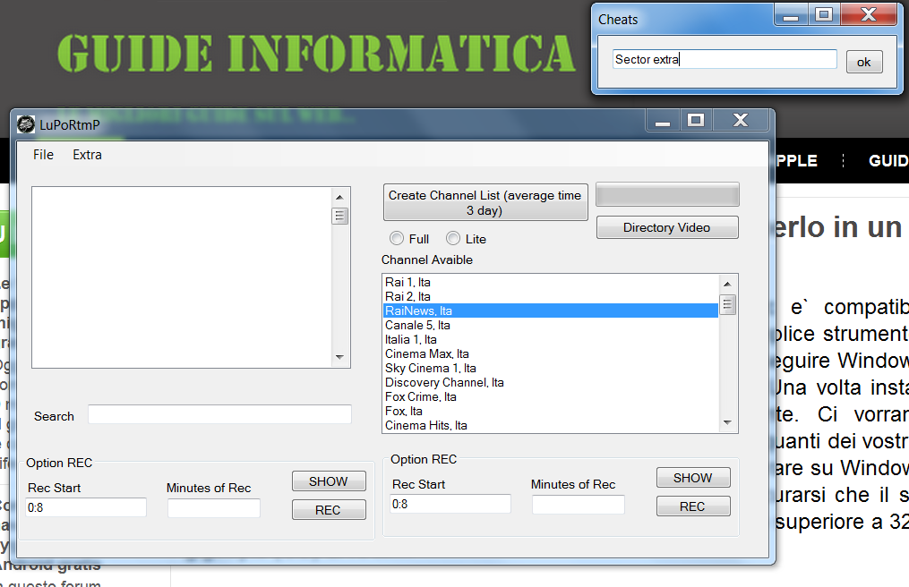909x587 pixels.
Task: Maximize the LuPoRtmP window
Action: [696, 121]
